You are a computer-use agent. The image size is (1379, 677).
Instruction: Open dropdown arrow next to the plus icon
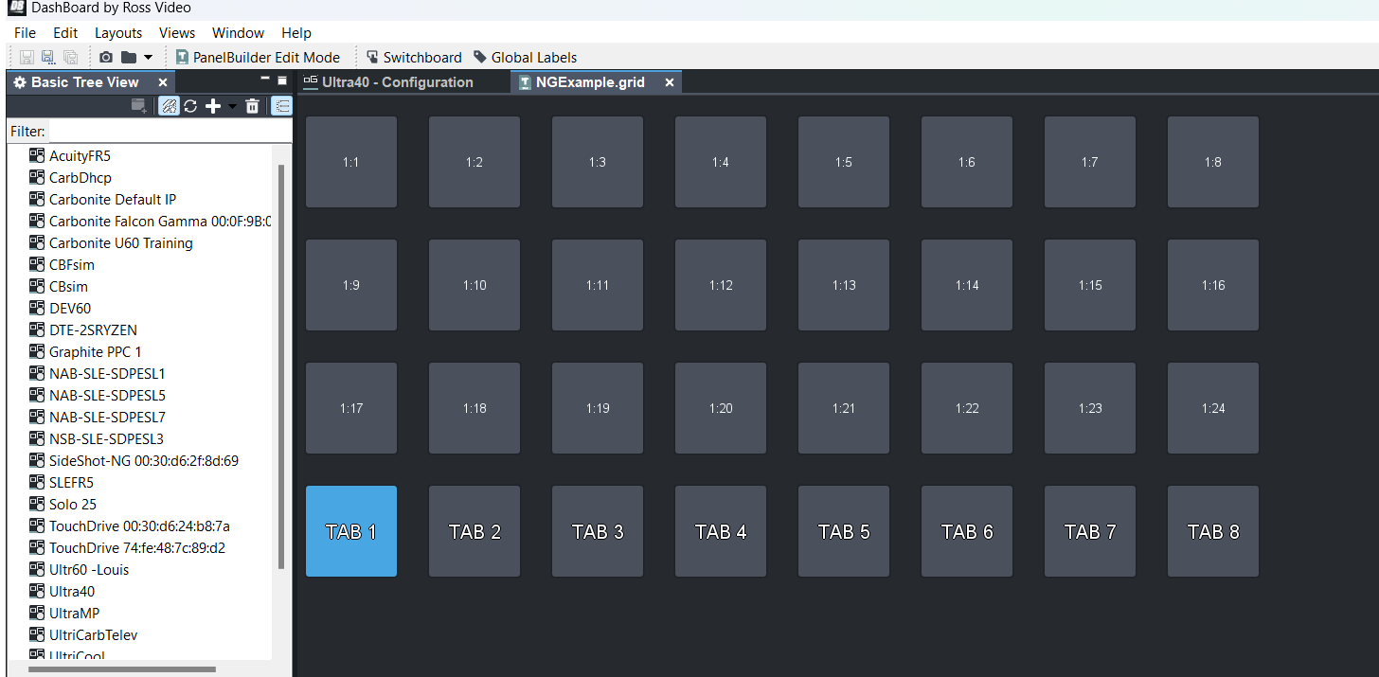(232, 106)
